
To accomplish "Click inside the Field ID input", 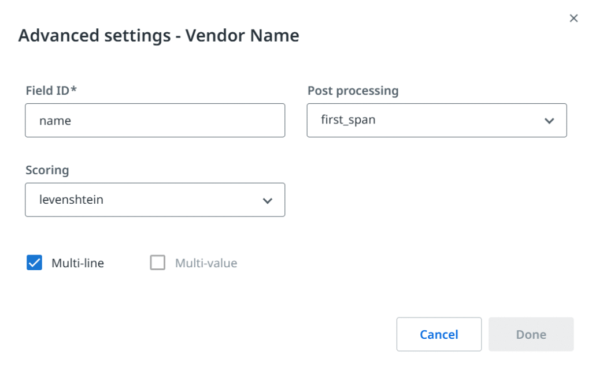I will pos(154,120).
